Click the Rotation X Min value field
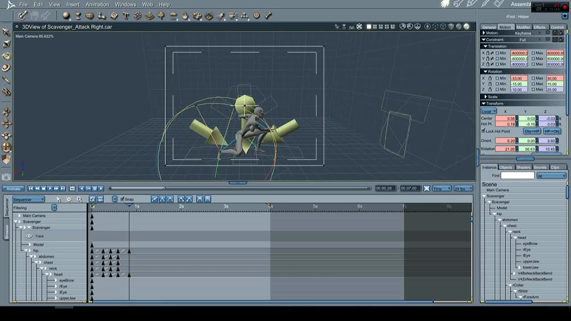Screen dimensions: 571x321 519,78
